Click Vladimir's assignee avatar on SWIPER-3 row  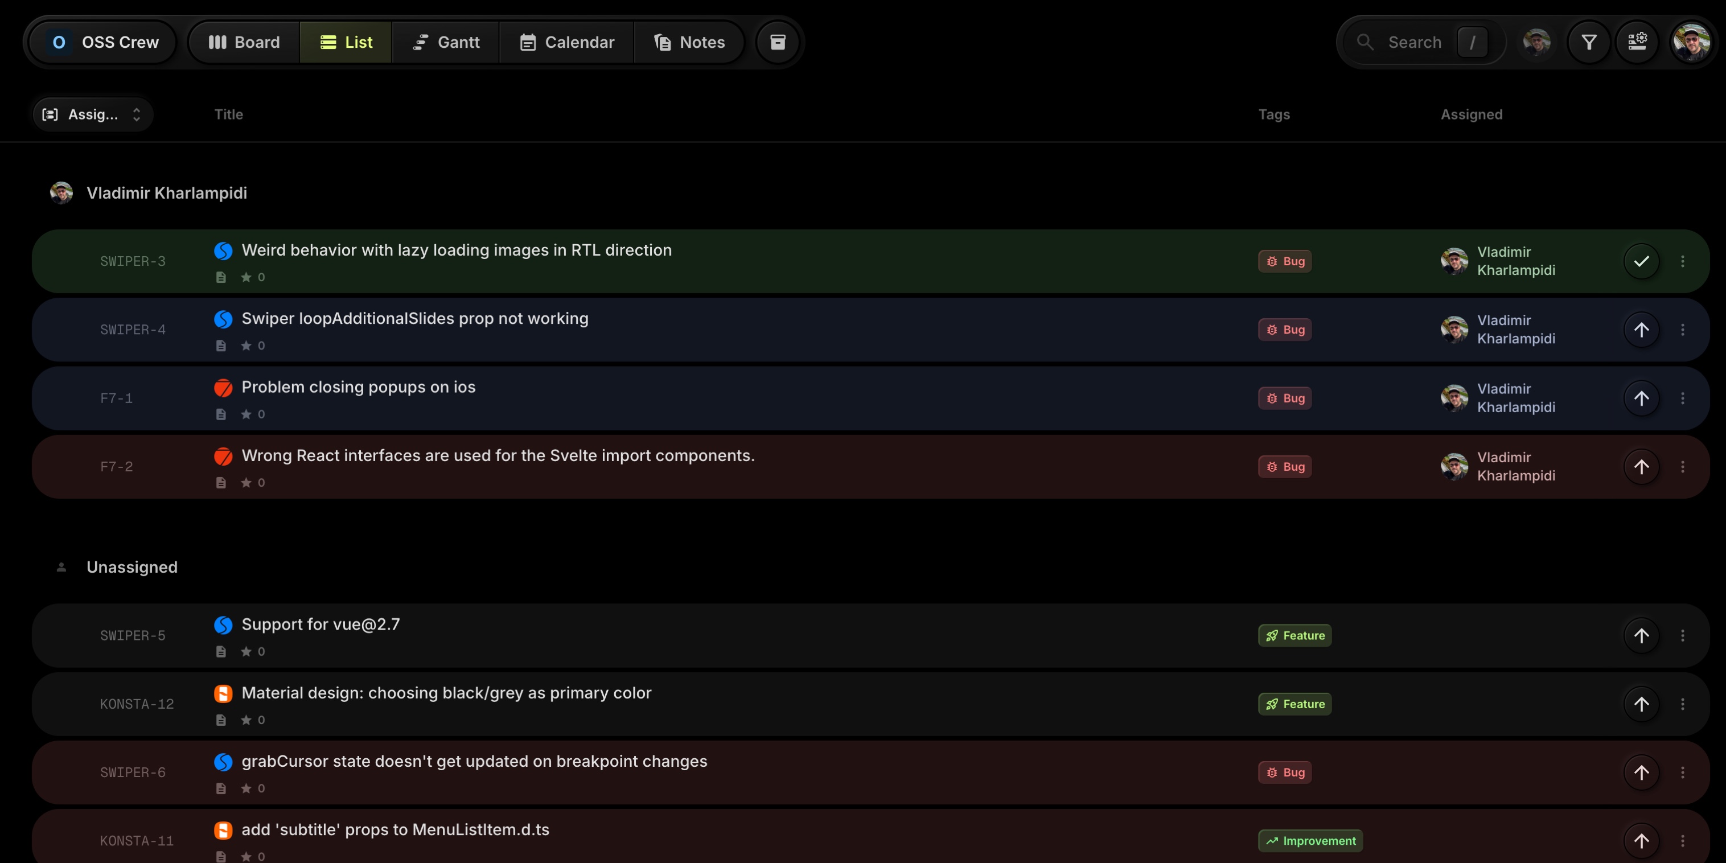tap(1455, 261)
